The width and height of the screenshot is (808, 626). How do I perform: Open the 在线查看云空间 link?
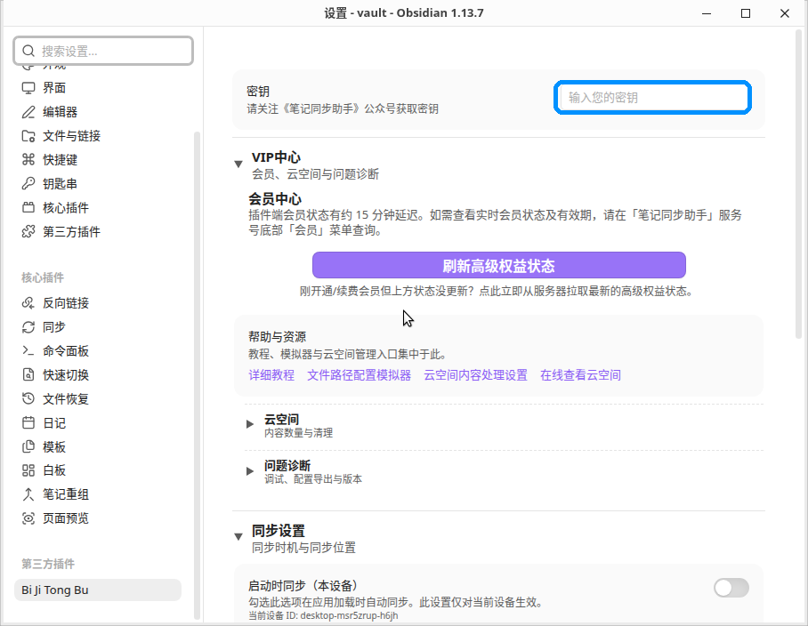pyautogui.click(x=580, y=375)
